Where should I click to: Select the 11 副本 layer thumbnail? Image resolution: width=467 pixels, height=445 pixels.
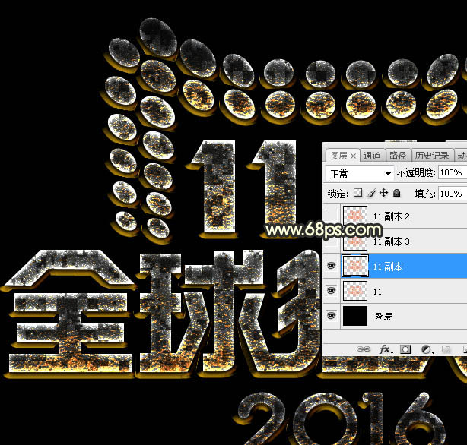tap(355, 266)
